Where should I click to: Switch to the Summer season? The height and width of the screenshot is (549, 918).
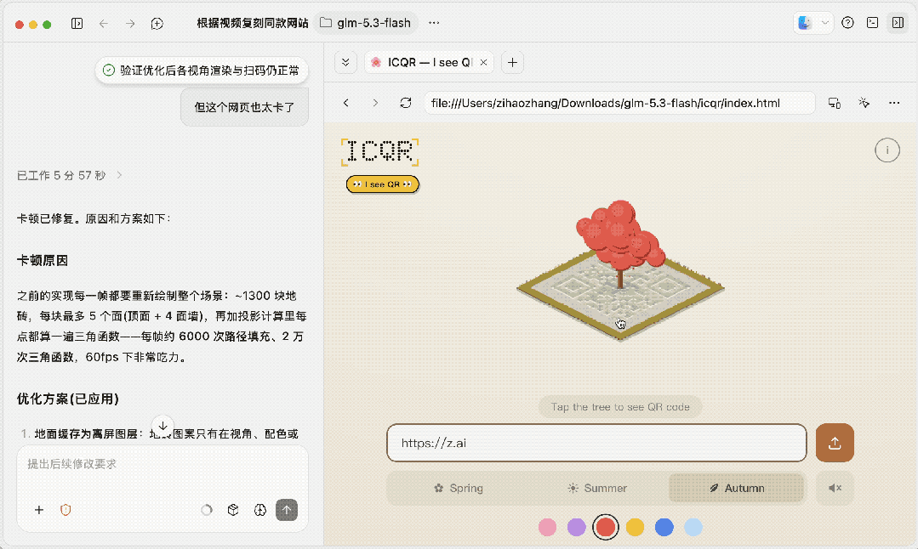[597, 488]
